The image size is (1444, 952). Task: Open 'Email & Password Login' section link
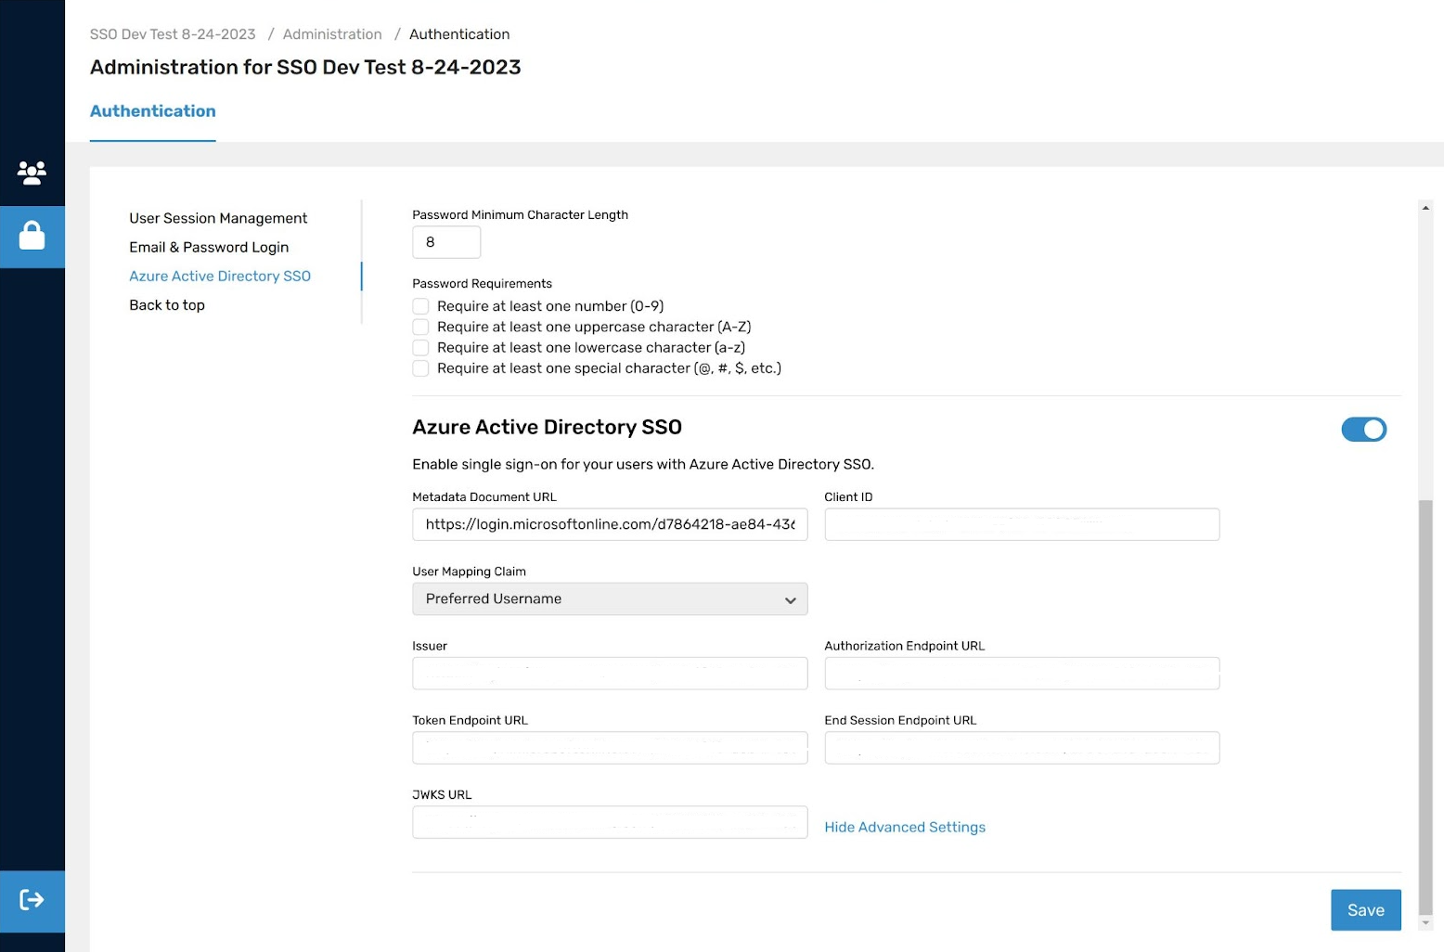[x=209, y=247]
